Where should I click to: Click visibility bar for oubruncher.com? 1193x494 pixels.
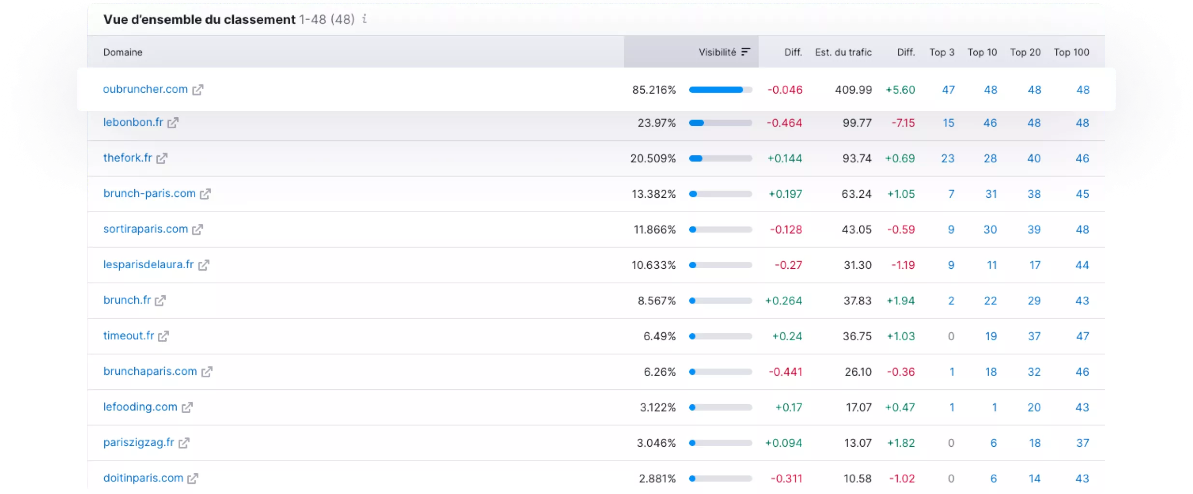click(x=720, y=90)
